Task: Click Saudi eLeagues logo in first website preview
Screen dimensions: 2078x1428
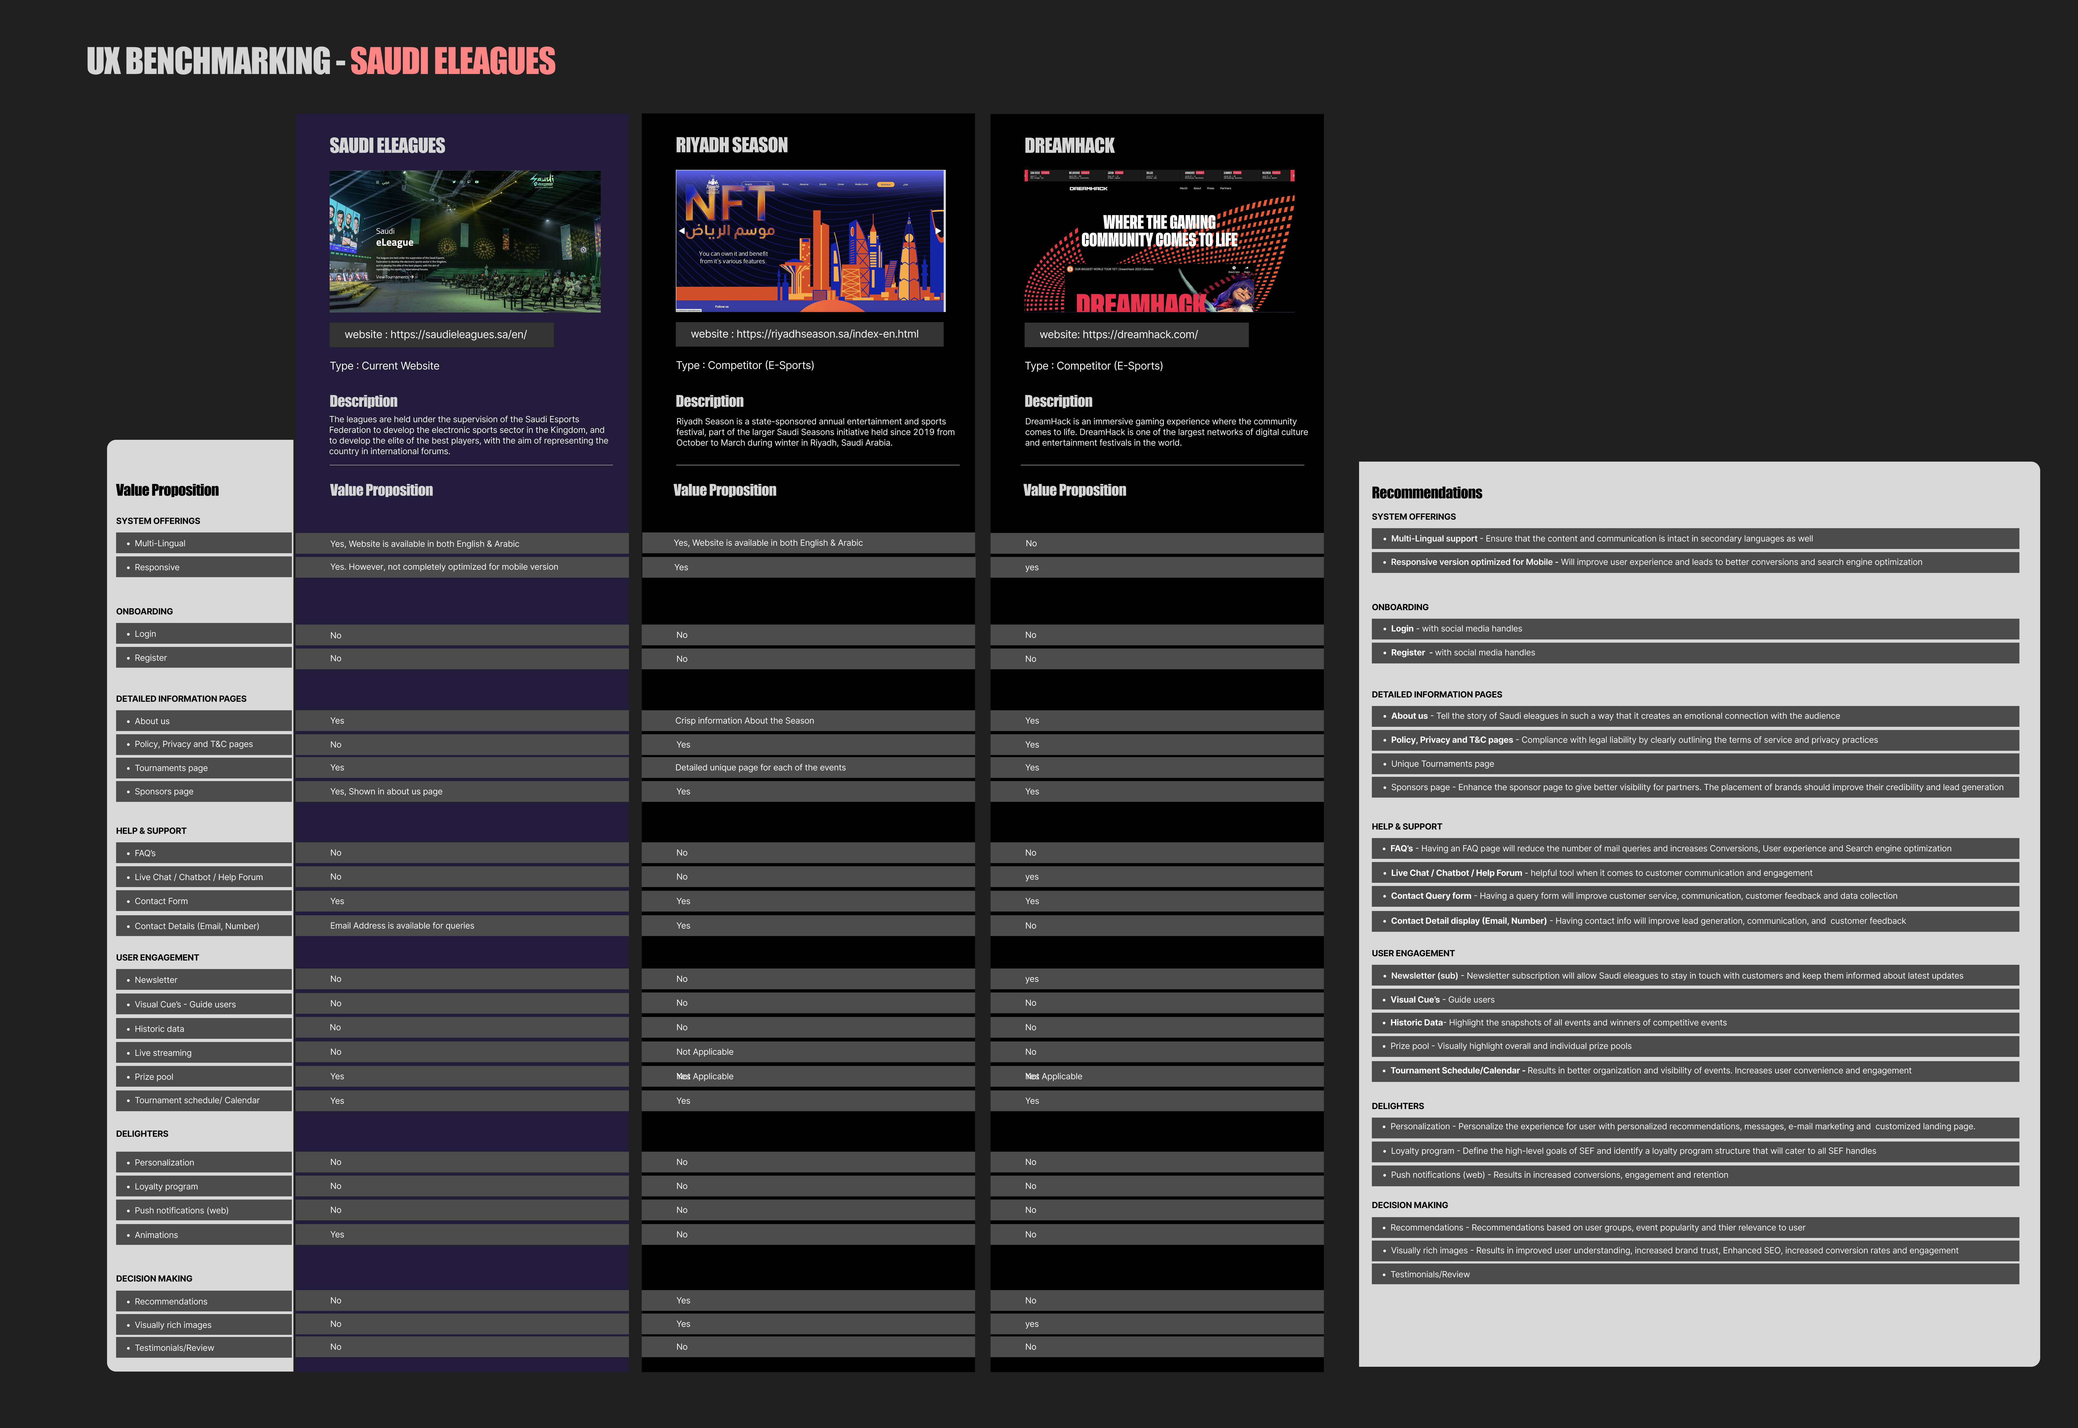Action: click(x=542, y=181)
